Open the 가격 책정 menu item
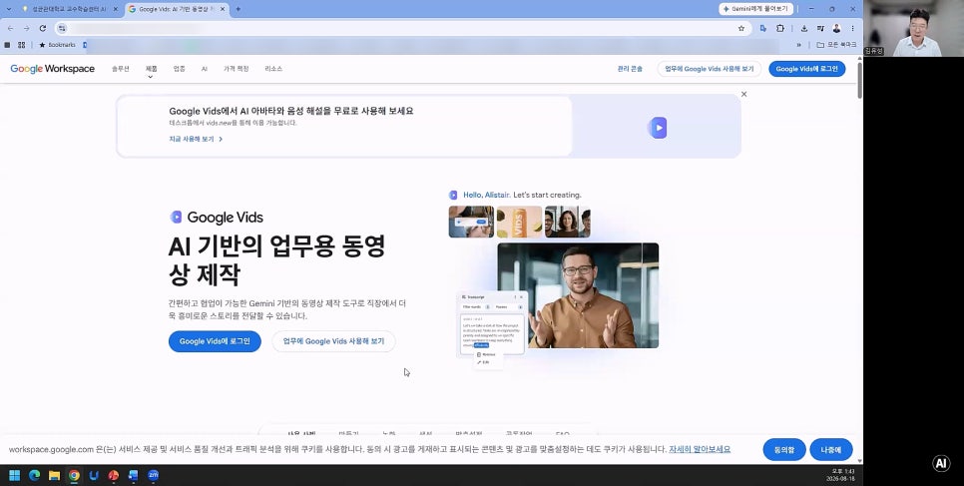This screenshot has width=964, height=486. tap(237, 69)
